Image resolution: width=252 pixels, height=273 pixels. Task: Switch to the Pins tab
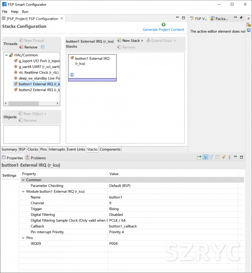pos(43,149)
